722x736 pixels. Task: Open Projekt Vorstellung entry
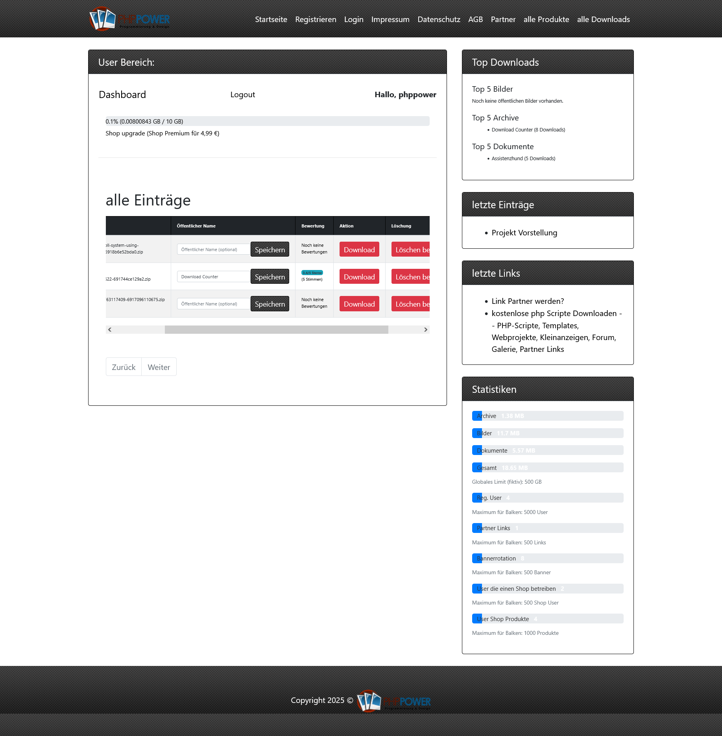click(524, 233)
